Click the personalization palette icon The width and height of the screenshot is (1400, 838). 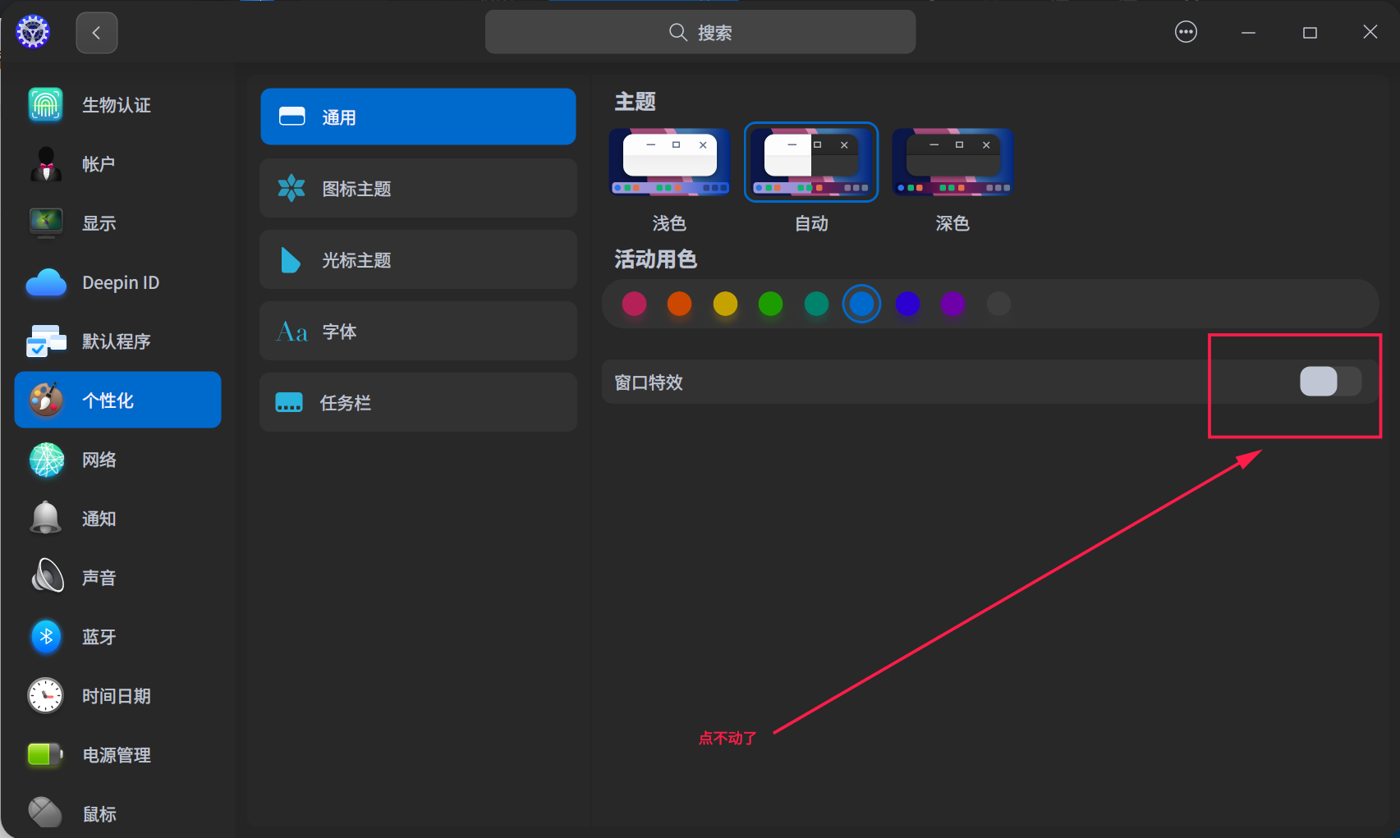pos(46,400)
